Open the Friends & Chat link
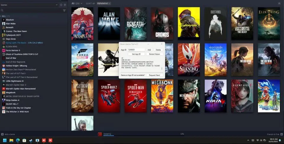284x144 pixels. pyautogui.click(x=273, y=134)
